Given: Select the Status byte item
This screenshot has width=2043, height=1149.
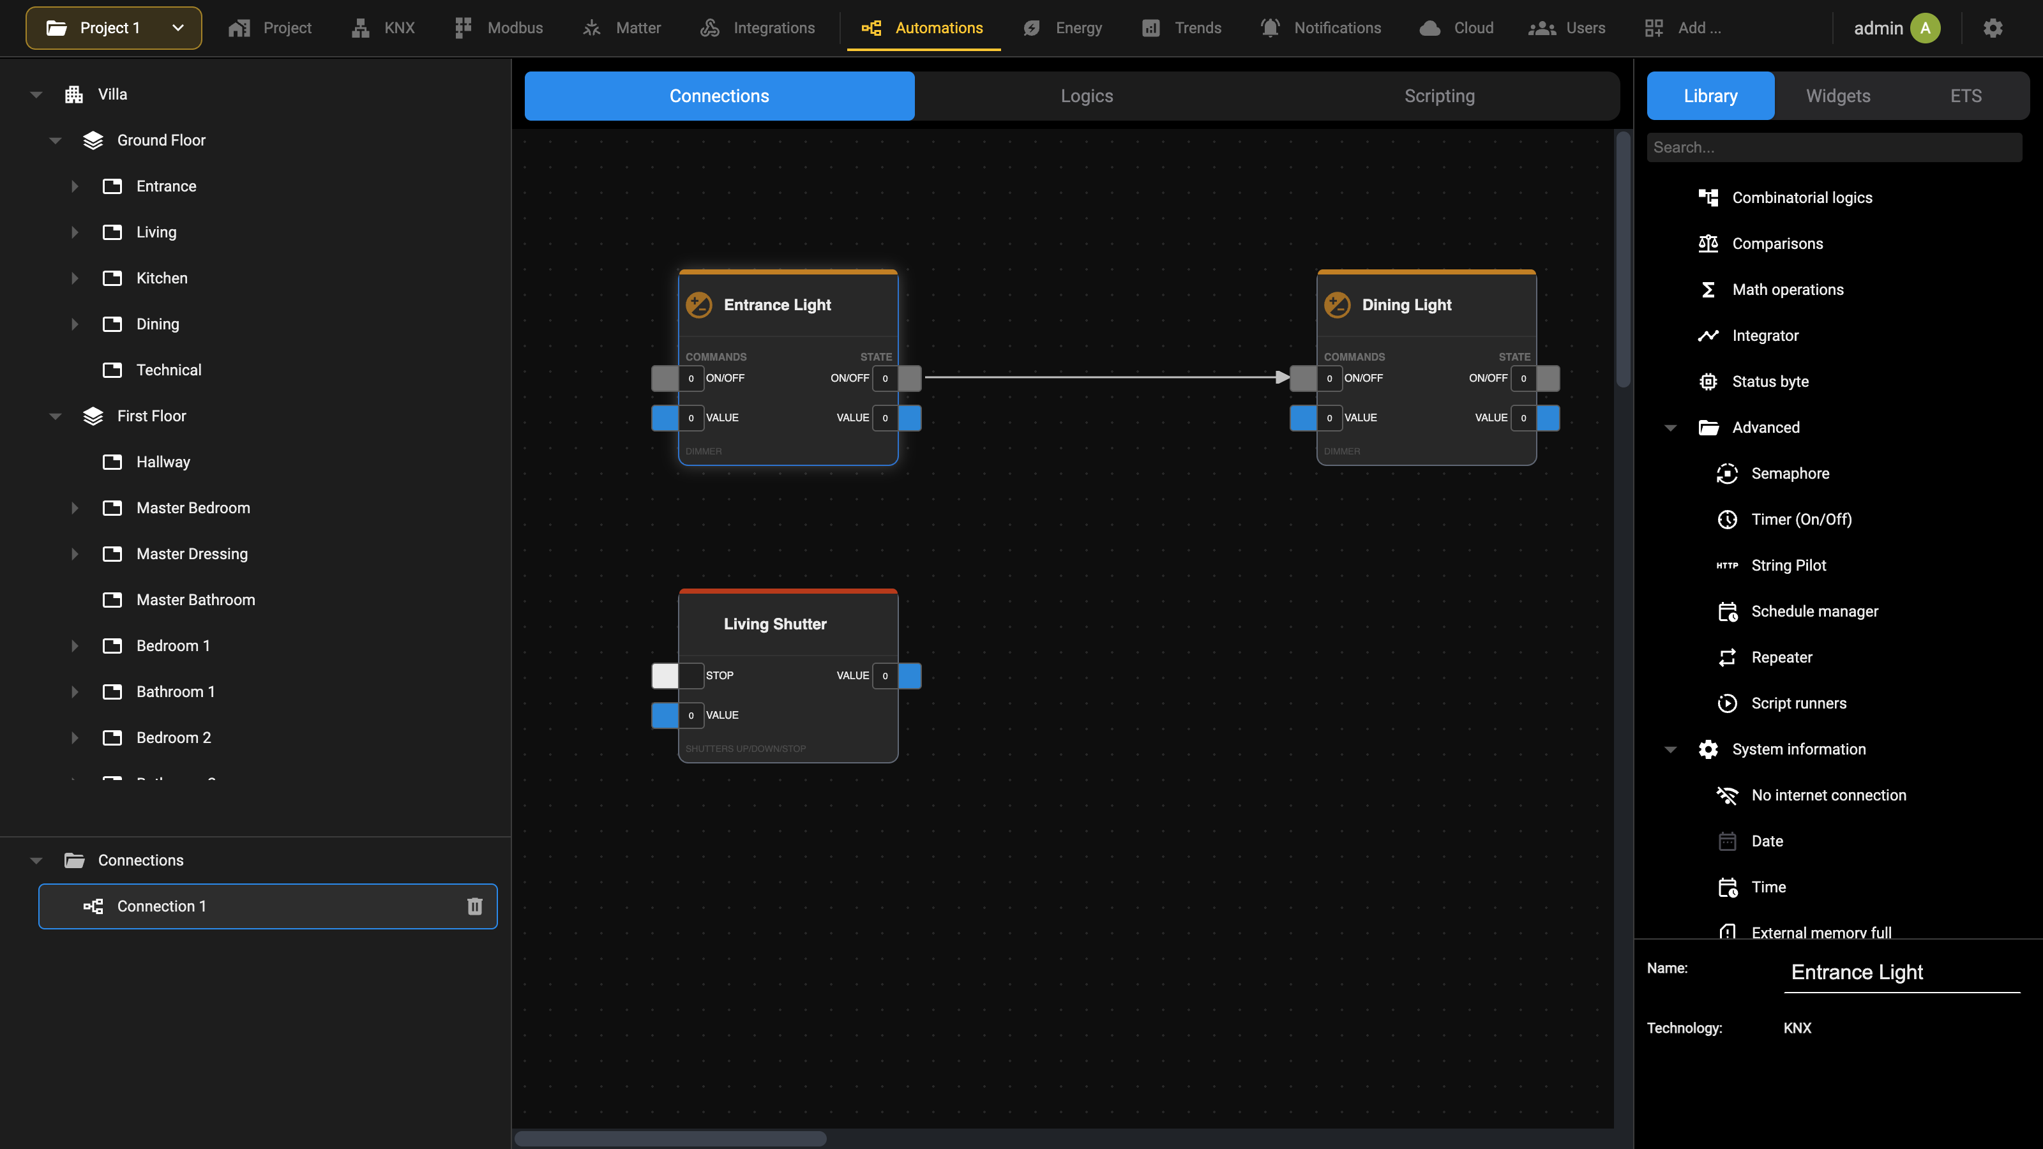Looking at the screenshot, I should [1769, 382].
